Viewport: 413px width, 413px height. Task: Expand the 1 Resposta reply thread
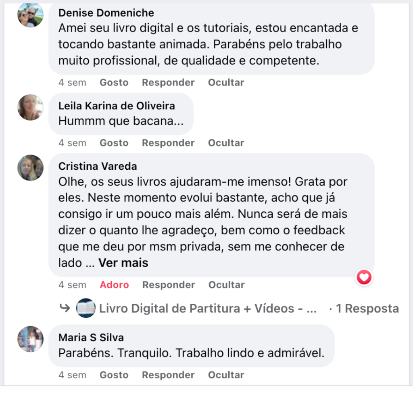point(367,309)
